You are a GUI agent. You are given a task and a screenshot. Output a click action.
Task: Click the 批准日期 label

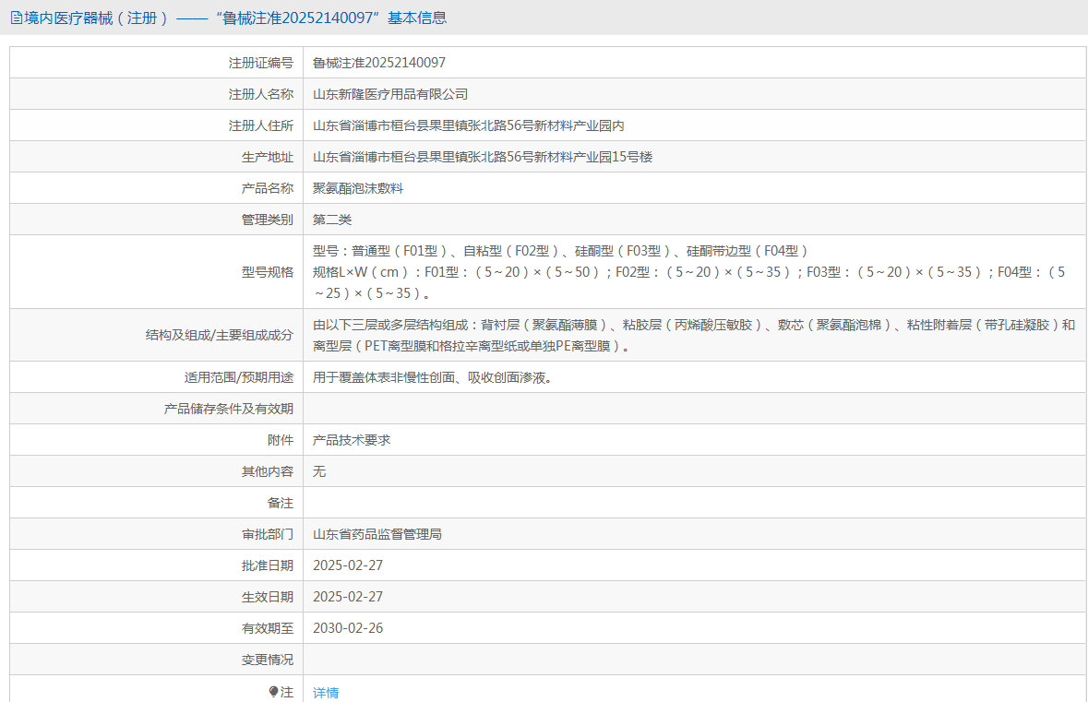point(267,566)
